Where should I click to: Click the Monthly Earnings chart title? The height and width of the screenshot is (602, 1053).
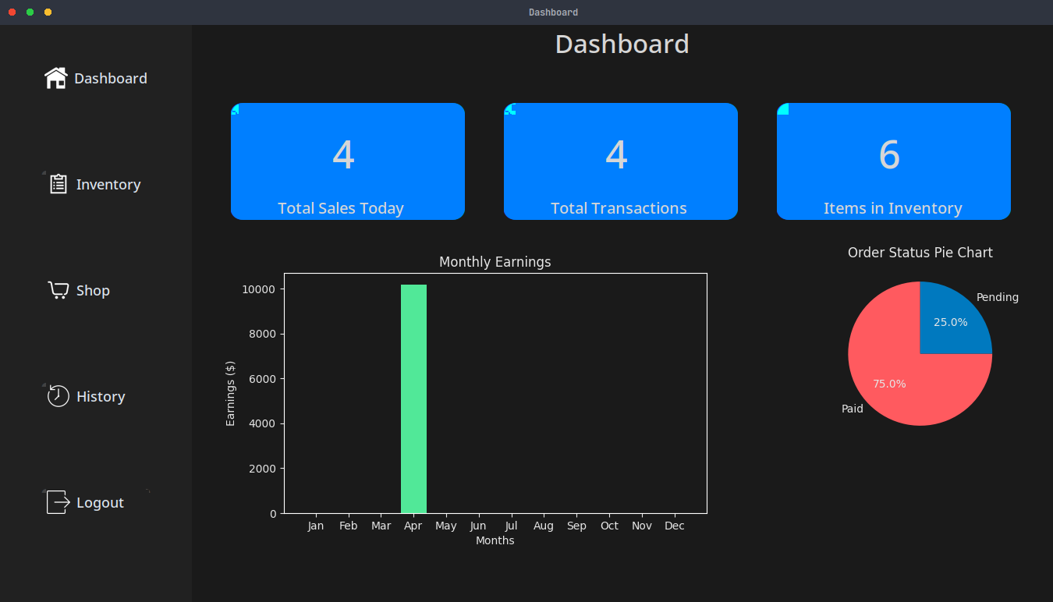pyautogui.click(x=495, y=262)
